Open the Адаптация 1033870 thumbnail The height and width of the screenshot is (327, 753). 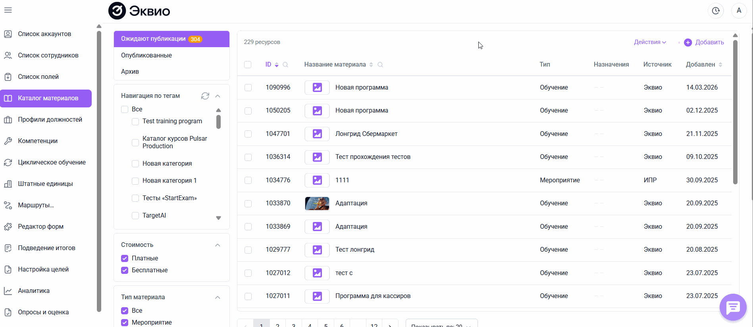click(x=317, y=203)
